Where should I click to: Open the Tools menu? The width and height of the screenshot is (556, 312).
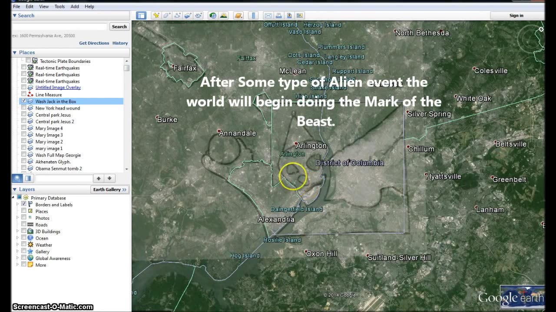click(x=60, y=6)
